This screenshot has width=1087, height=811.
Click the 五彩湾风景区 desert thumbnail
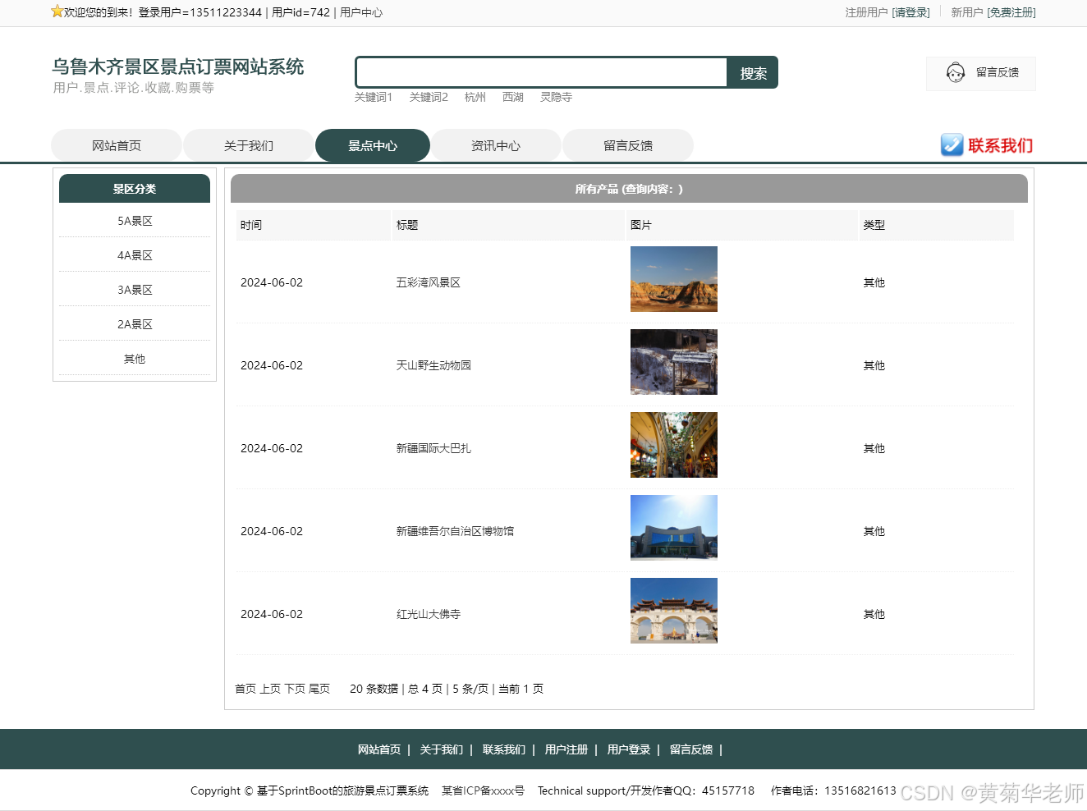674,279
